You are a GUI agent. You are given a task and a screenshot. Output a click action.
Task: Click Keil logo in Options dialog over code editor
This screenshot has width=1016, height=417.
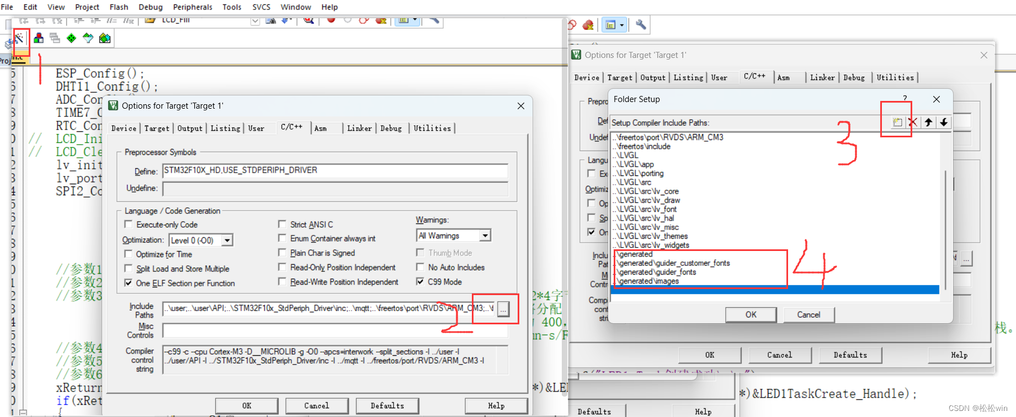[113, 105]
